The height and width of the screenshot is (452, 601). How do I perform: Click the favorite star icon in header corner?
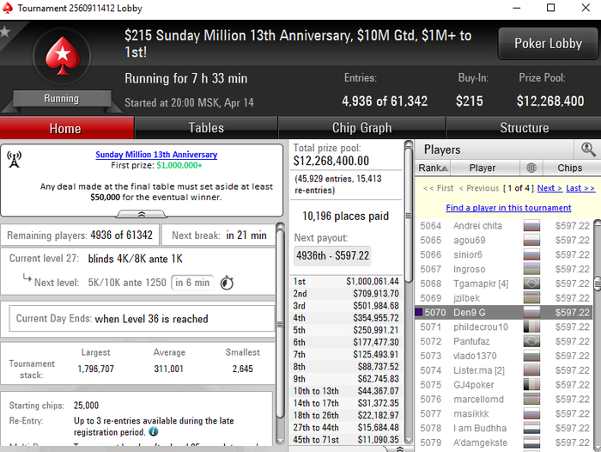click(x=5, y=32)
